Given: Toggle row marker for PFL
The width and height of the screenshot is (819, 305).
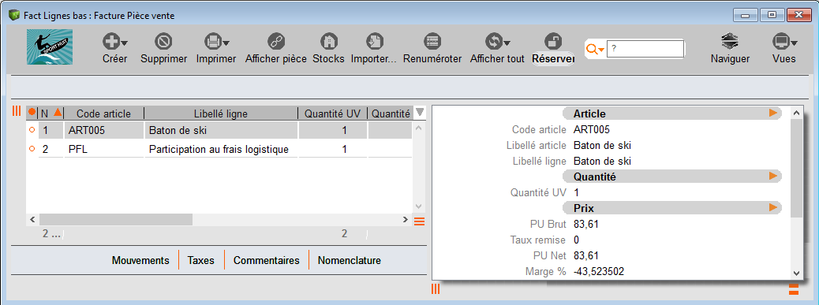Looking at the screenshot, I should click(x=32, y=149).
